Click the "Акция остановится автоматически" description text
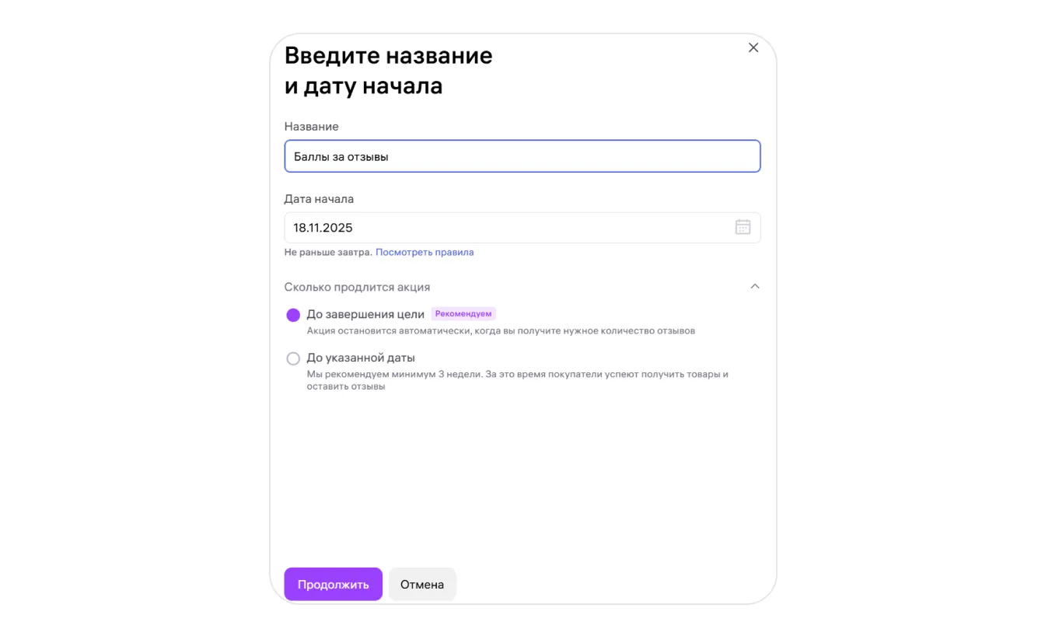Viewport: 1045px width, 636px height. pyautogui.click(x=501, y=330)
